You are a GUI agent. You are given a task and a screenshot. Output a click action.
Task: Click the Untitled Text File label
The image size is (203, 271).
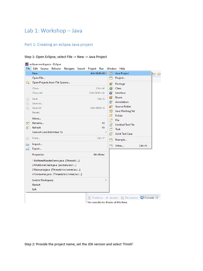pyautogui.click(x=125, y=125)
